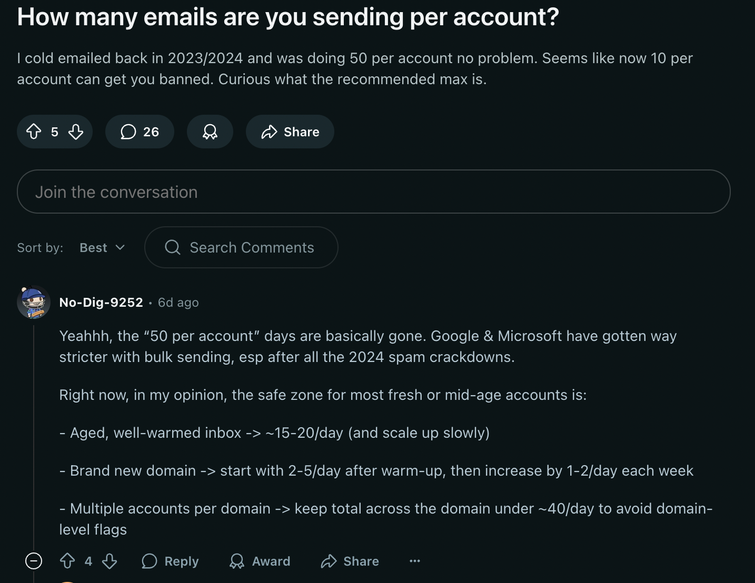Open No-Dig-9252's profile
This screenshot has width=755, height=583.
(101, 303)
